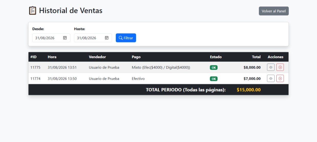Click the Mixto payment description
The image size is (317, 142).
[161, 67]
